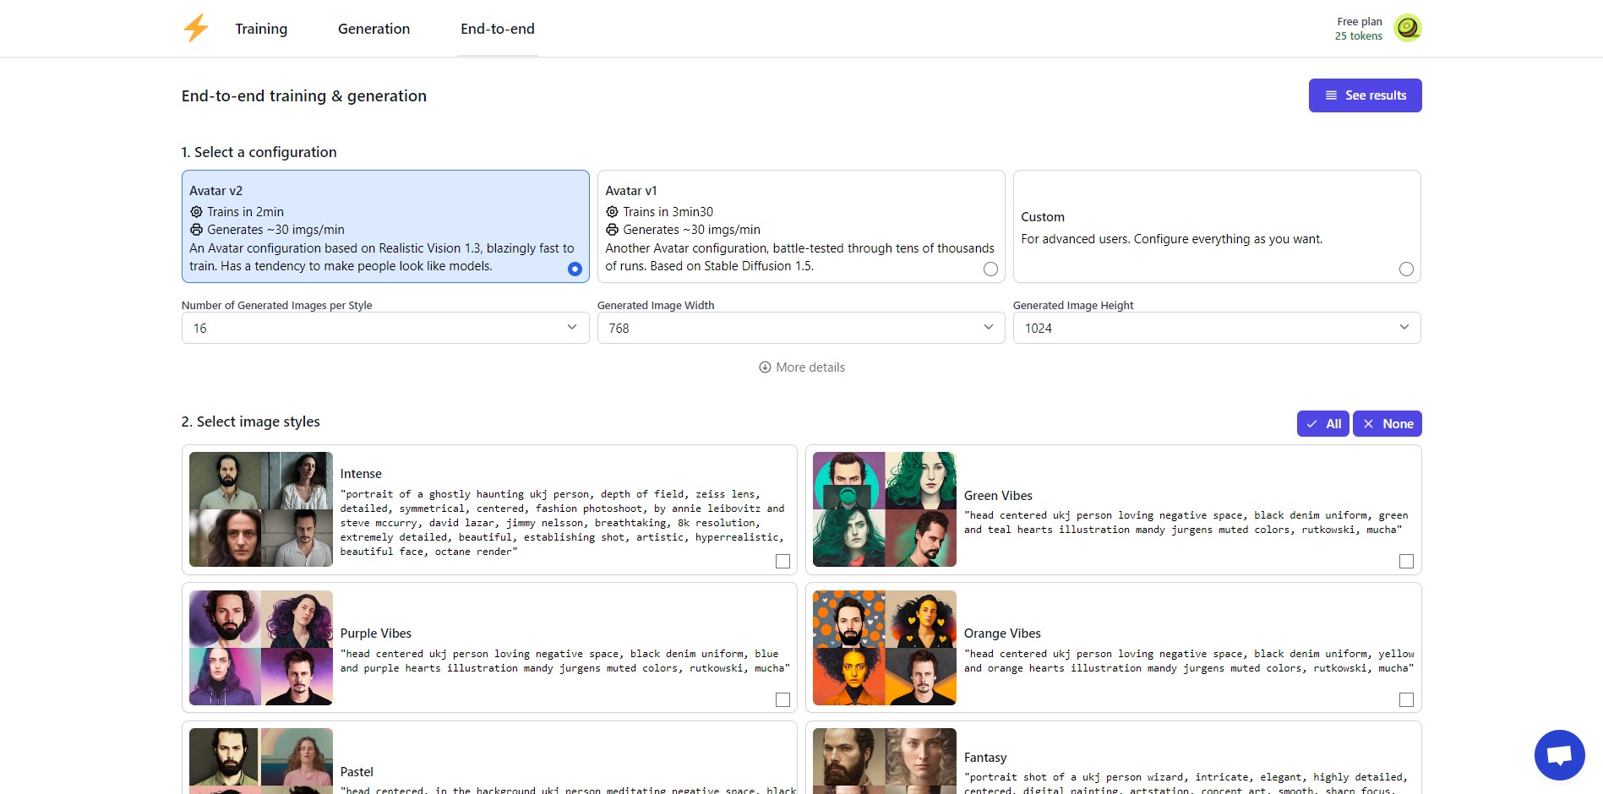
Task: Click the Purple Vibes style name
Action: (x=376, y=634)
